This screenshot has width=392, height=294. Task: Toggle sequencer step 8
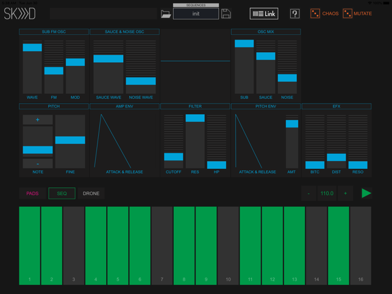click(184, 245)
